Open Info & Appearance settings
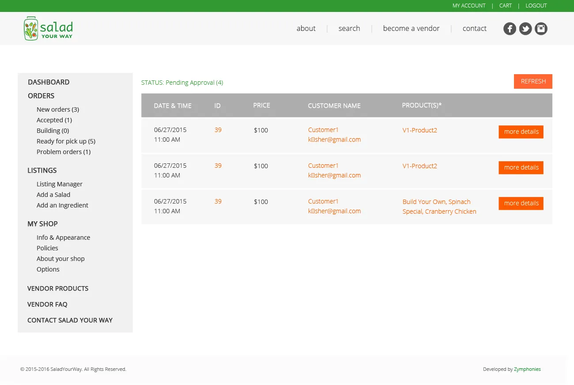This screenshot has height=385, width=574. pyautogui.click(x=63, y=238)
